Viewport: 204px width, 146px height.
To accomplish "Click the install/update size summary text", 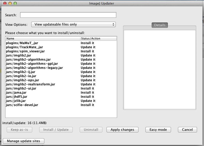I will coord(25,123).
